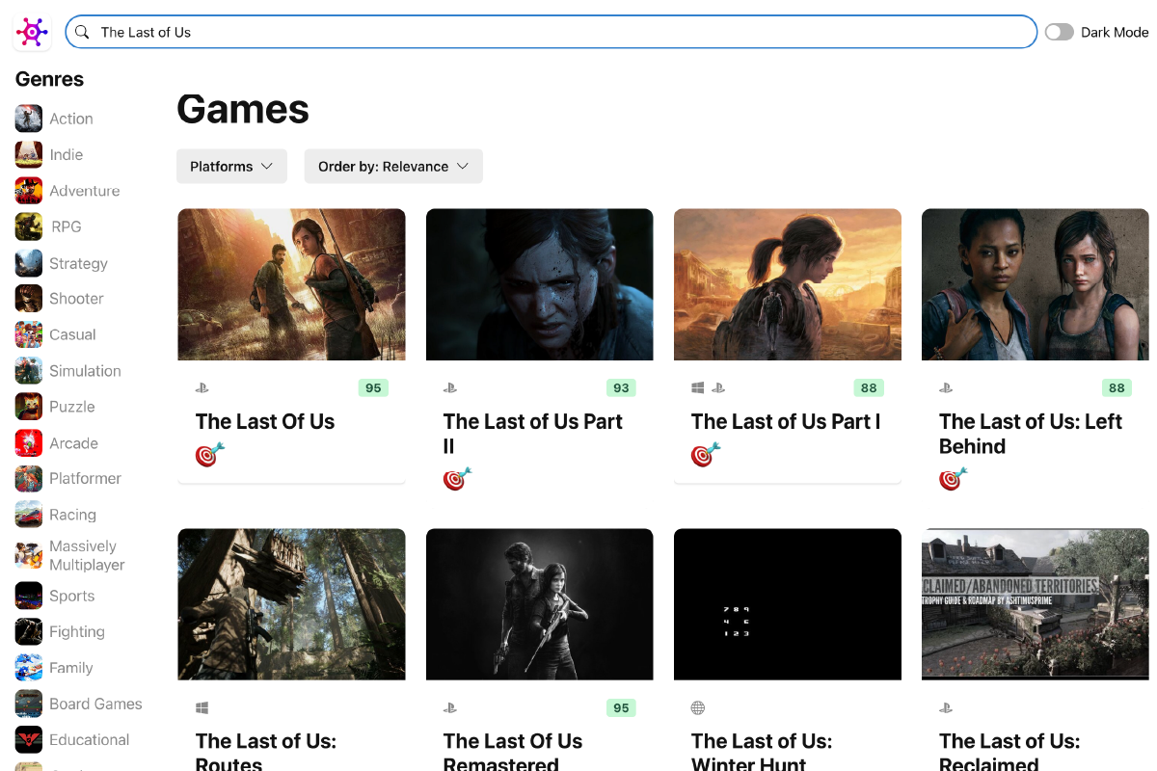Image resolution: width=1157 pixels, height=771 pixels.
Task: Click The Last of Us Part II title
Action: coord(533,434)
